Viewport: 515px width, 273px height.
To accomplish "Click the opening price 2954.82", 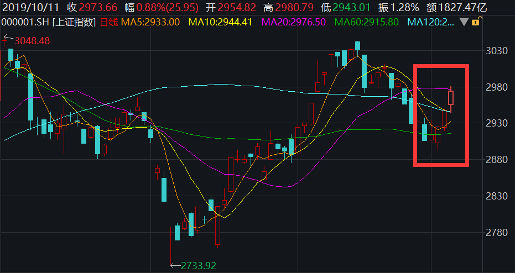I will pos(237,7).
